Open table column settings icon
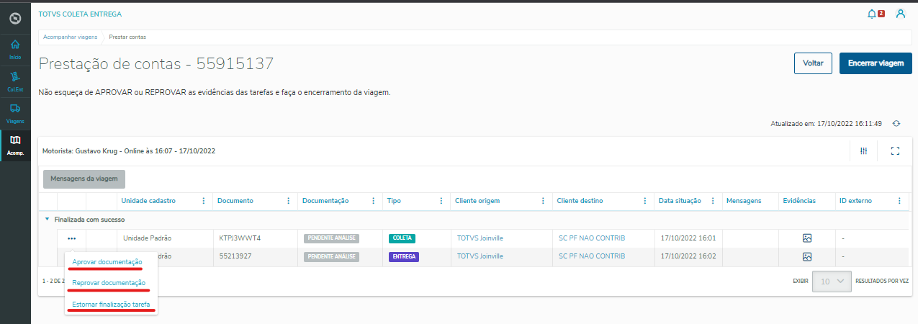This screenshot has height=324, width=918. (863, 151)
